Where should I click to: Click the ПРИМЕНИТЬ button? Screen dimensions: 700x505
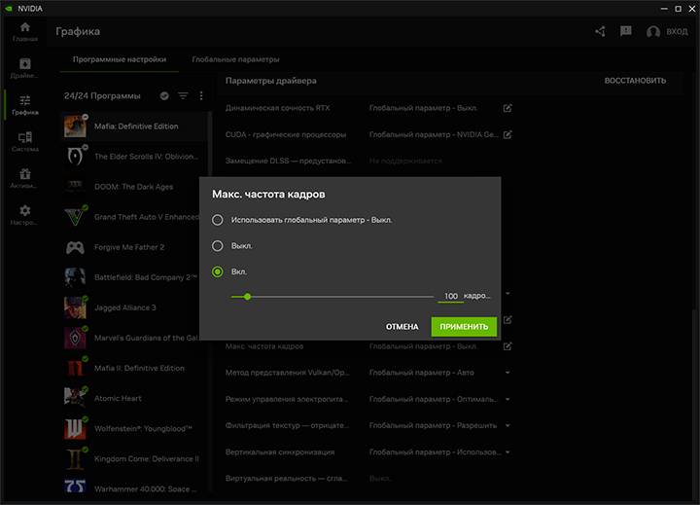point(464,327)
